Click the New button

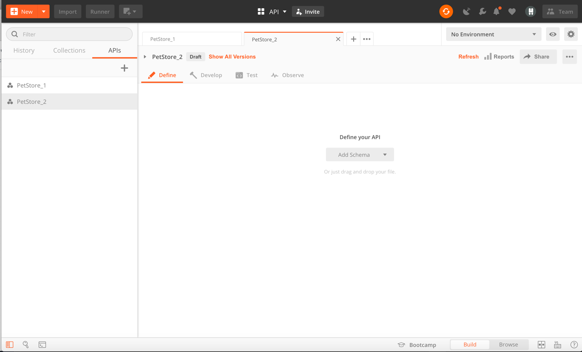tap(22, 12)
